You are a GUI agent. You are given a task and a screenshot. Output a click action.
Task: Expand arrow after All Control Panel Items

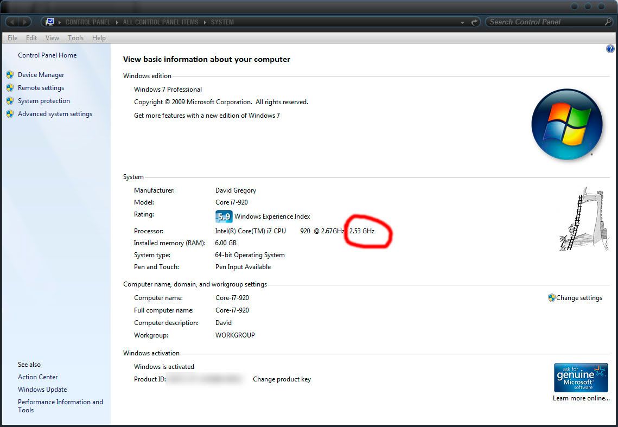[205, 22]
